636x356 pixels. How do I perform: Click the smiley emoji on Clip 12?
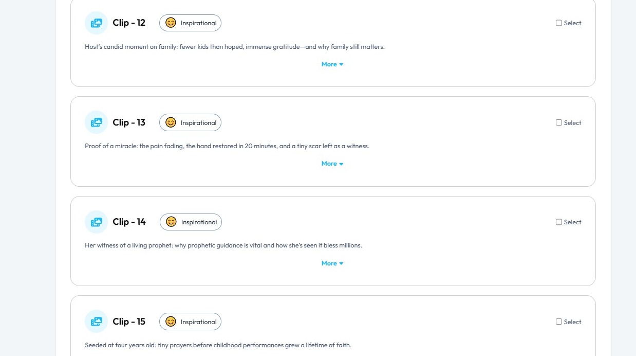(171, 23)
